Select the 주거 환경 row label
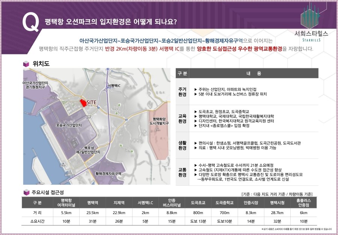The height and width of the screenshot is (235, 338). point(182,92)
